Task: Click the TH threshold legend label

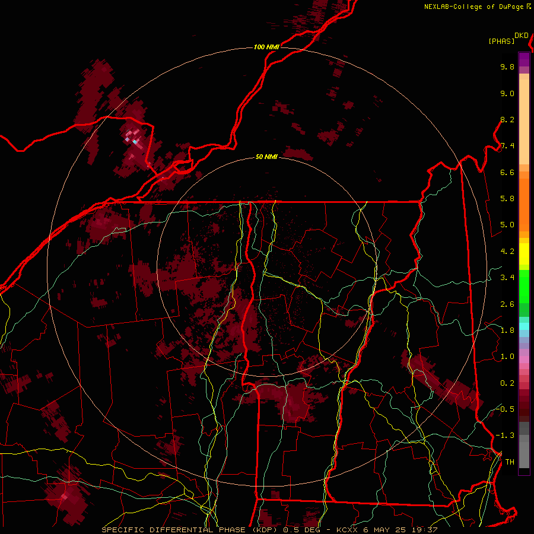Action: pos(510,462)
